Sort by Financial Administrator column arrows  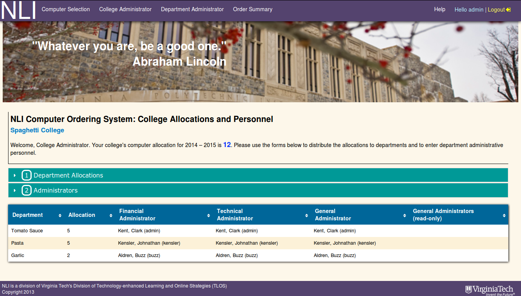[x=208, y=215]
